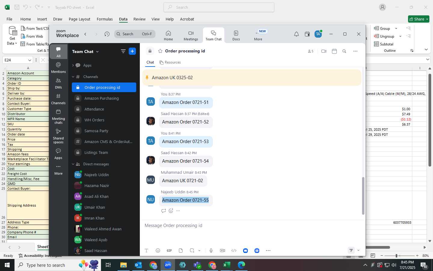Open Windows Start menu

(x=7, y=265)
